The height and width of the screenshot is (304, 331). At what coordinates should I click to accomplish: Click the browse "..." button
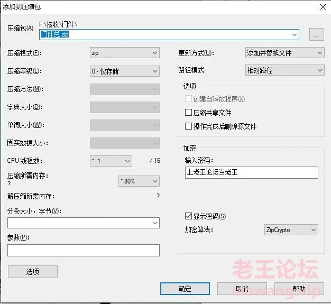tap(316, 34)
